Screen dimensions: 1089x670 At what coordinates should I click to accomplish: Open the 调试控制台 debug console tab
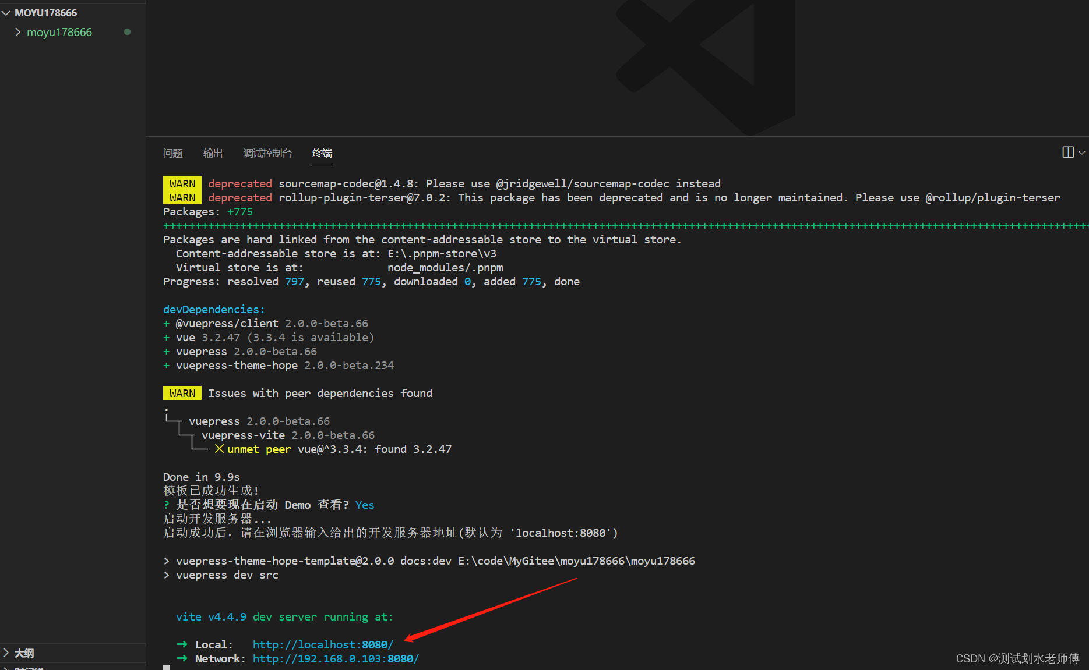267,153
